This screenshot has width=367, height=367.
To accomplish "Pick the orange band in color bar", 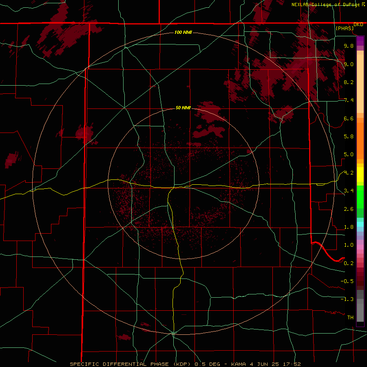I will (360, 141).
